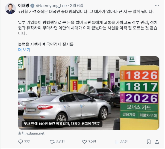Like the post with heart icon
The width and height of the screenshot is (165, 149).
point(84,142)
